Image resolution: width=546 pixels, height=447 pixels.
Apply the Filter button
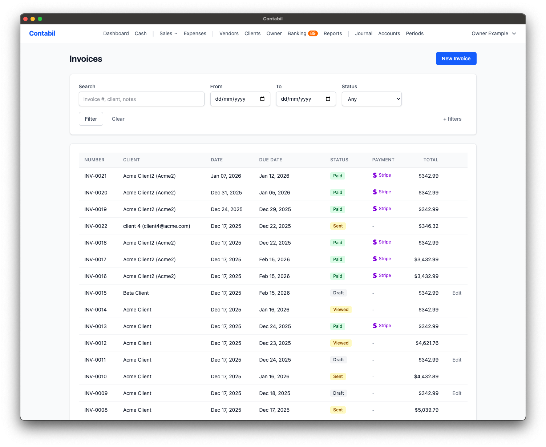[x=91, y=118]
